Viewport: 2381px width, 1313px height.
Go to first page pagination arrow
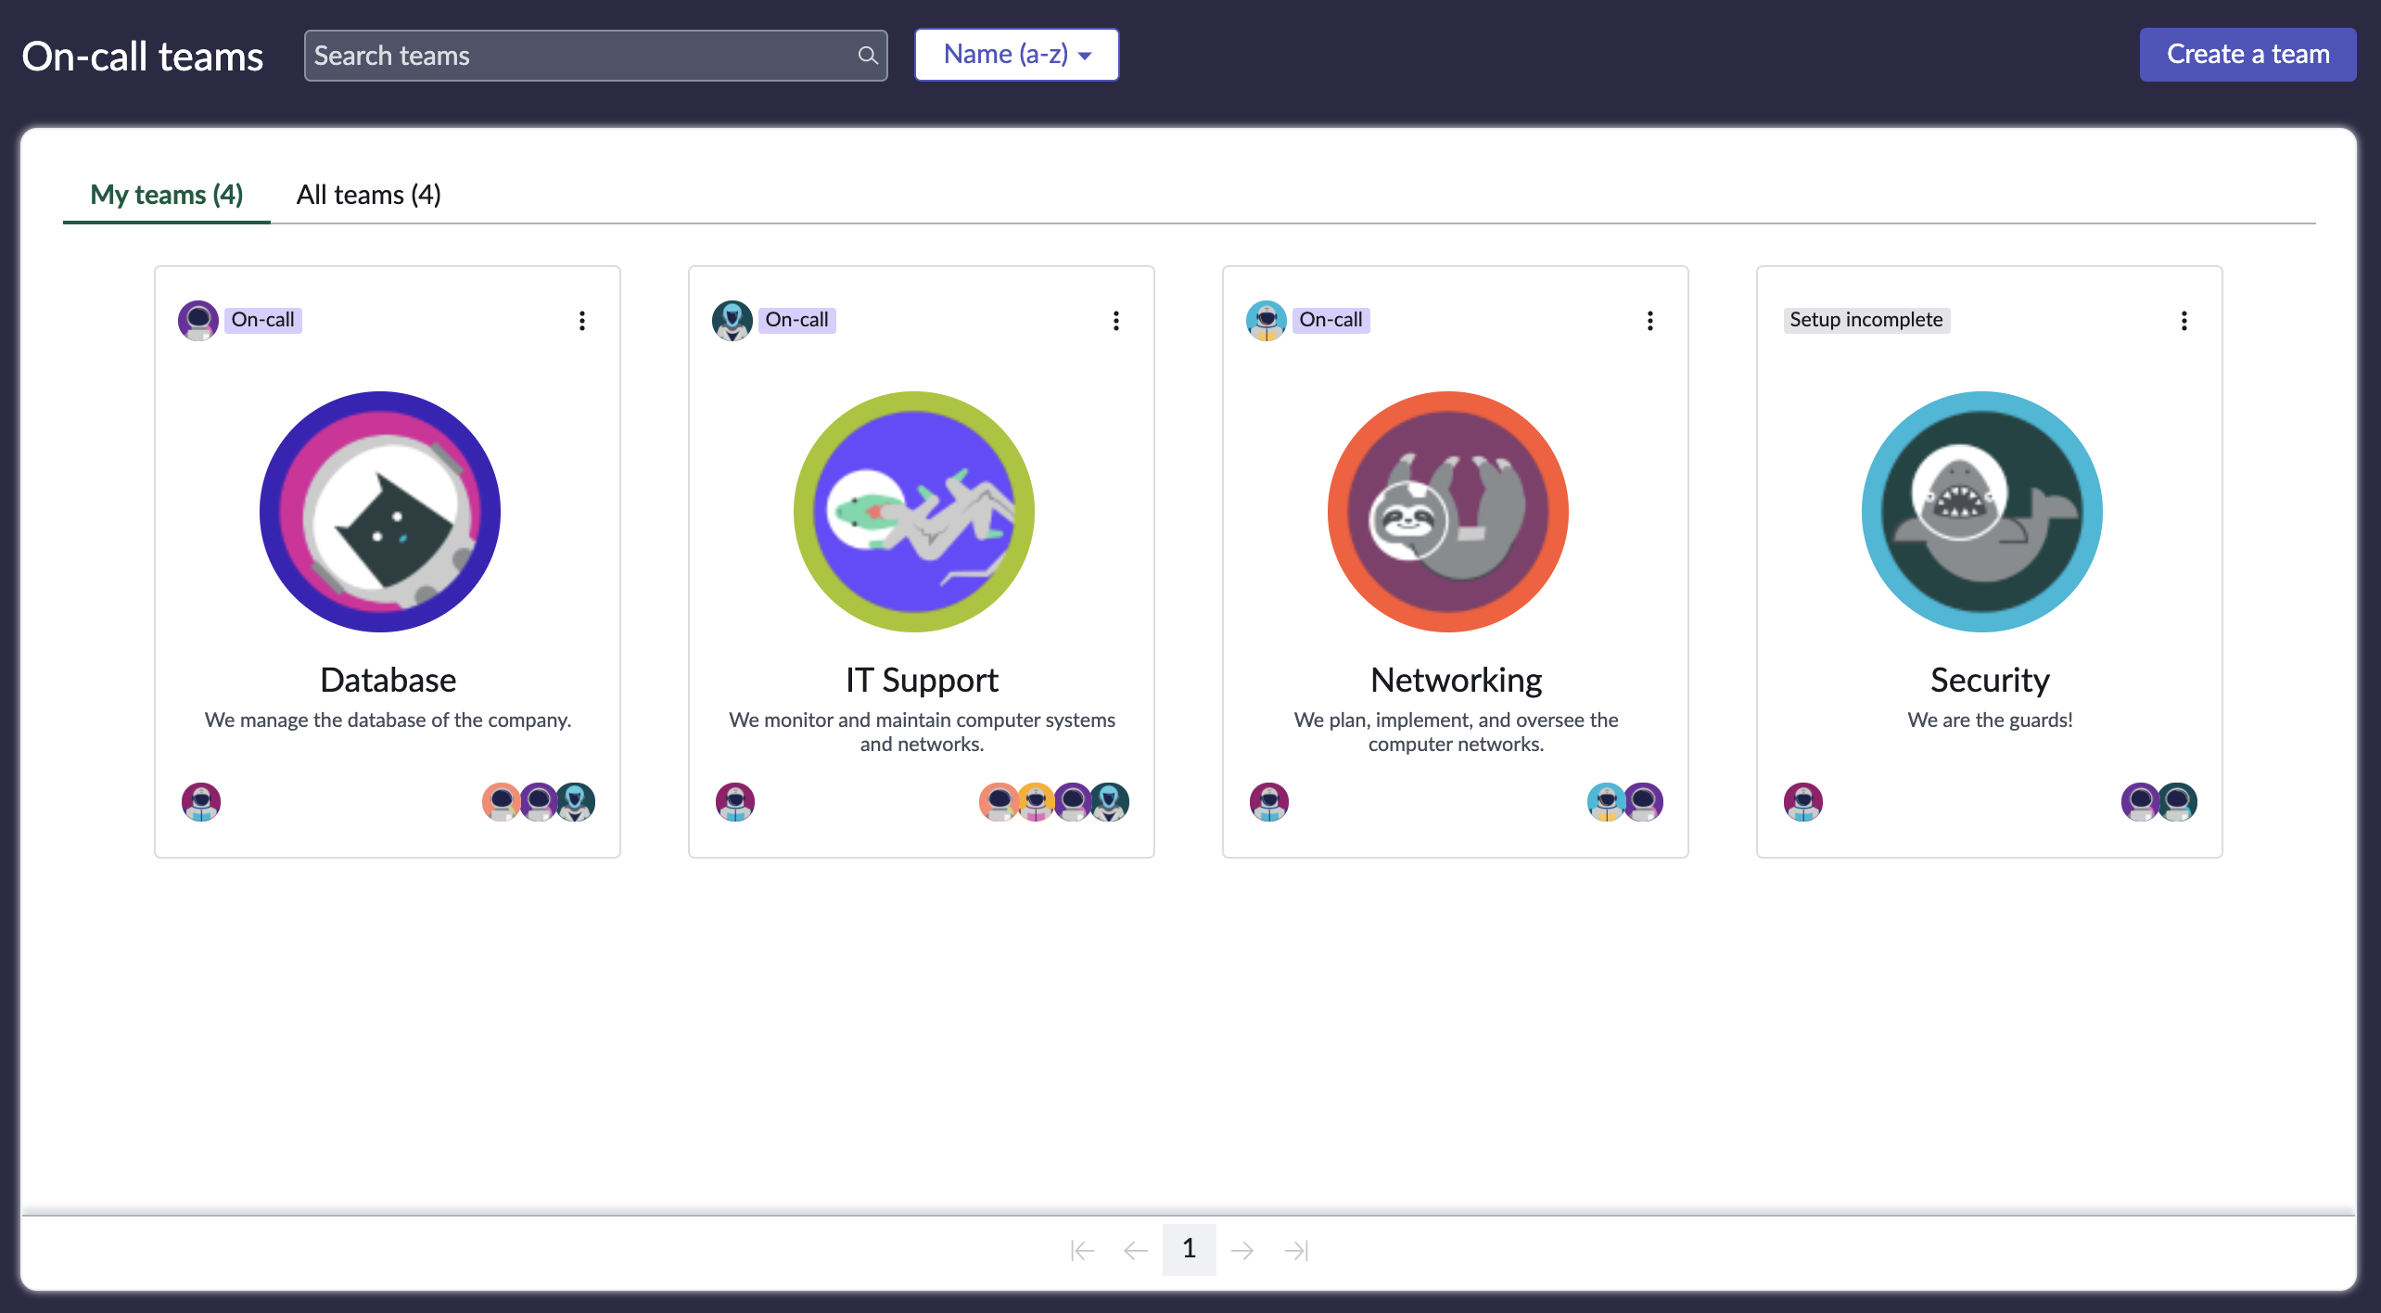tap(1082, 1250)
